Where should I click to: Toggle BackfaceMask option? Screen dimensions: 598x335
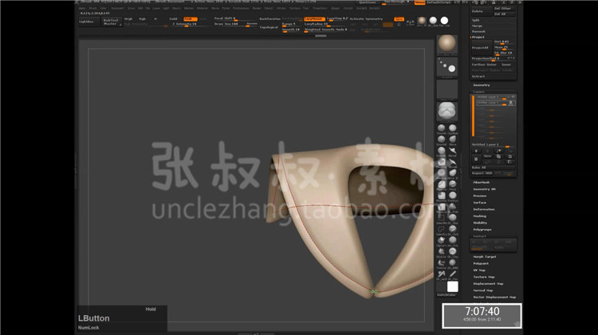[x=270, y=18]
